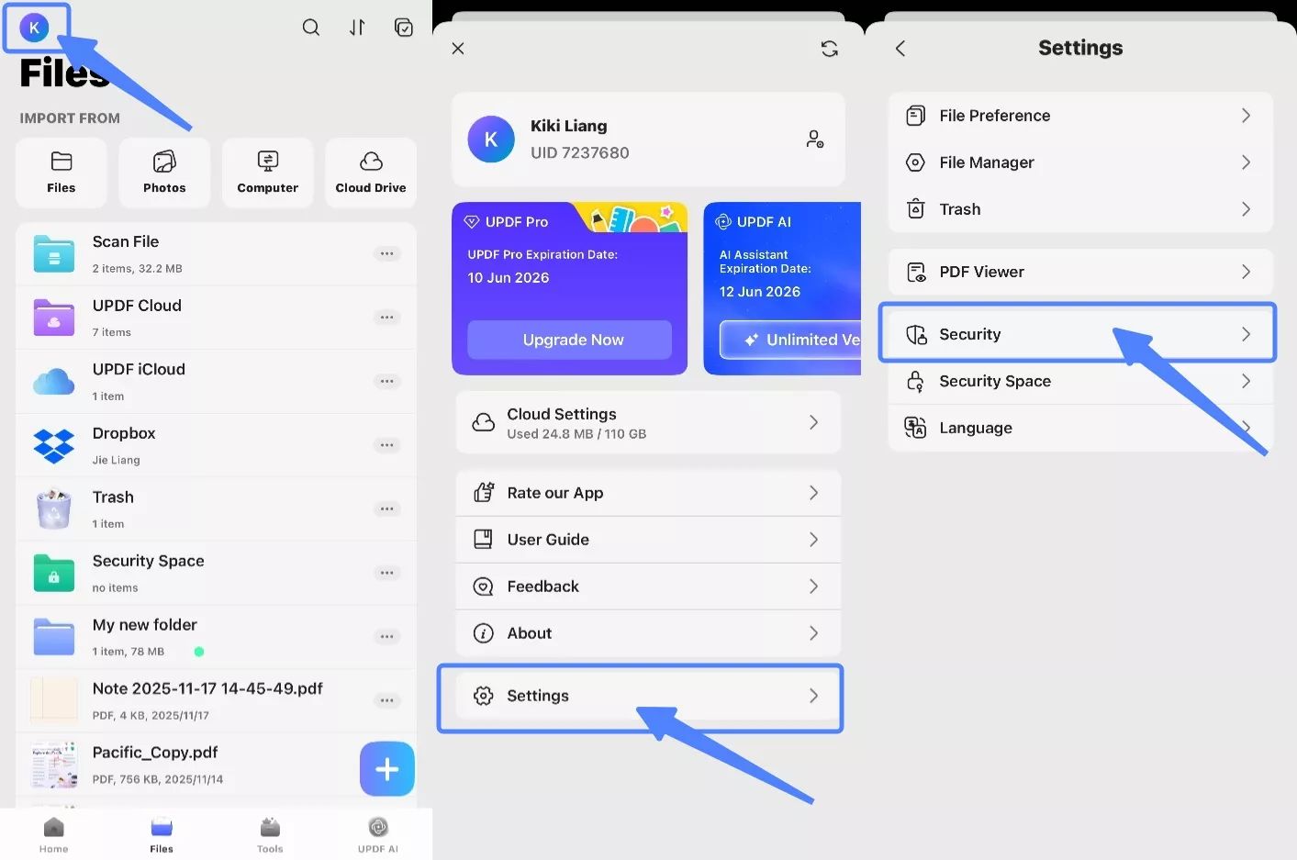Open the ellipsis menu for Scan File

(386, 253)
